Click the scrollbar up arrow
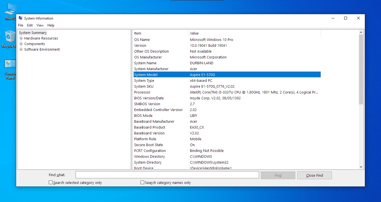This screenshot has height=202, width=381. [x=361, y=33]
